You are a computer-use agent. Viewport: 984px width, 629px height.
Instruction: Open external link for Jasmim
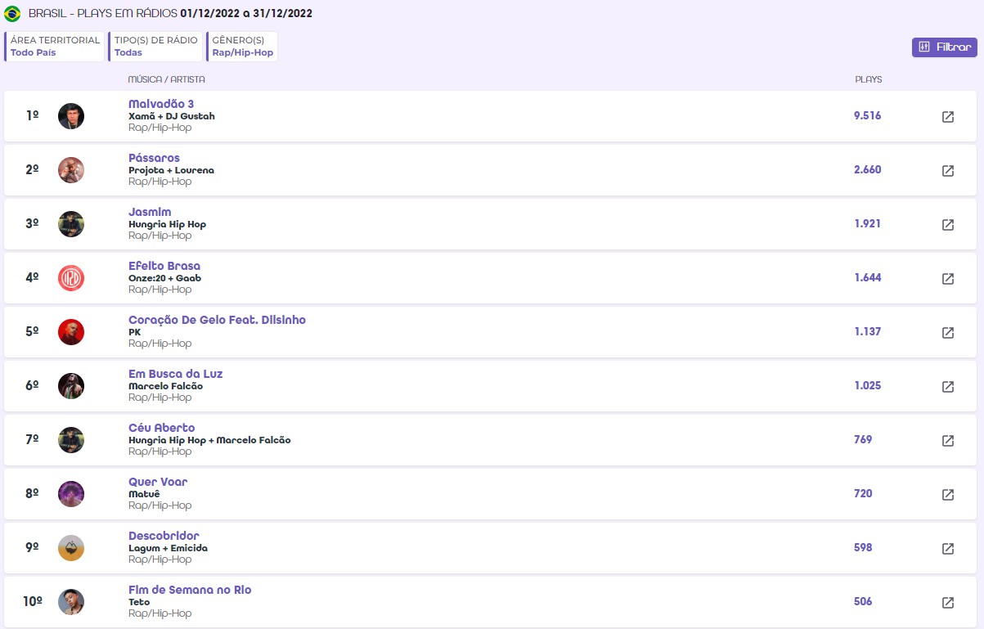[x=948, y=225]
